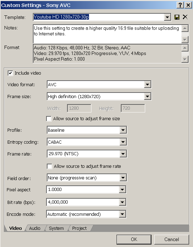Click the Format line 'Pixel Aspect Ratio: 1.000'
Viewport: 193px width, 247px height.
59,59
